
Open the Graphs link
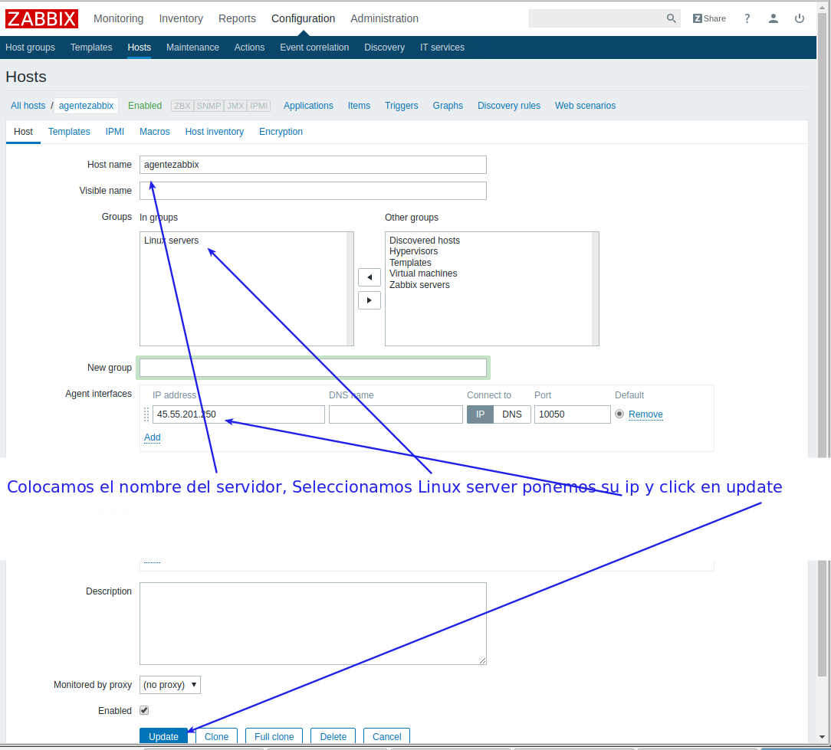pos(448,106)
